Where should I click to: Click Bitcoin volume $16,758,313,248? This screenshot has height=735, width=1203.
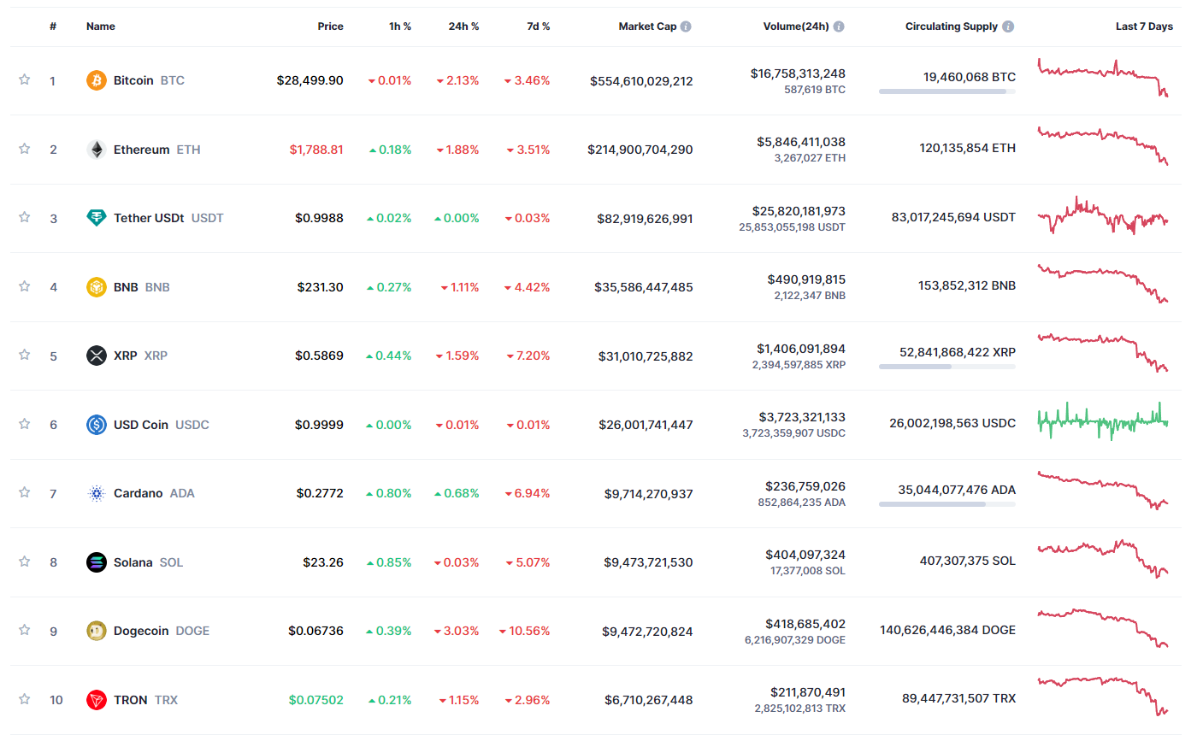(x=798, y=73)
